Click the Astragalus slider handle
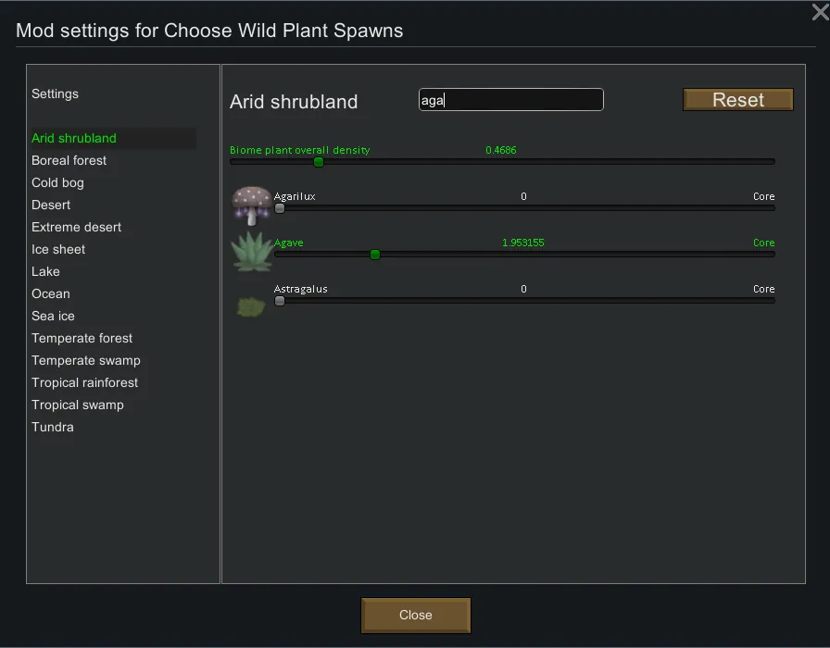This screenshot has width=830, height=648. (x=280, y=301)
